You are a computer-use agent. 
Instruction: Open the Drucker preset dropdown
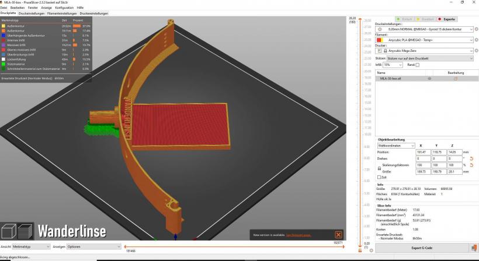coord(424,51)
